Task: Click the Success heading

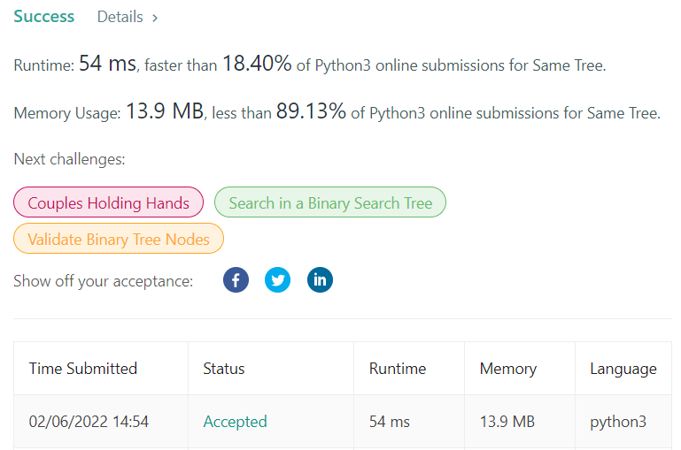Action: pyautogui.click(x=44, y=17)
